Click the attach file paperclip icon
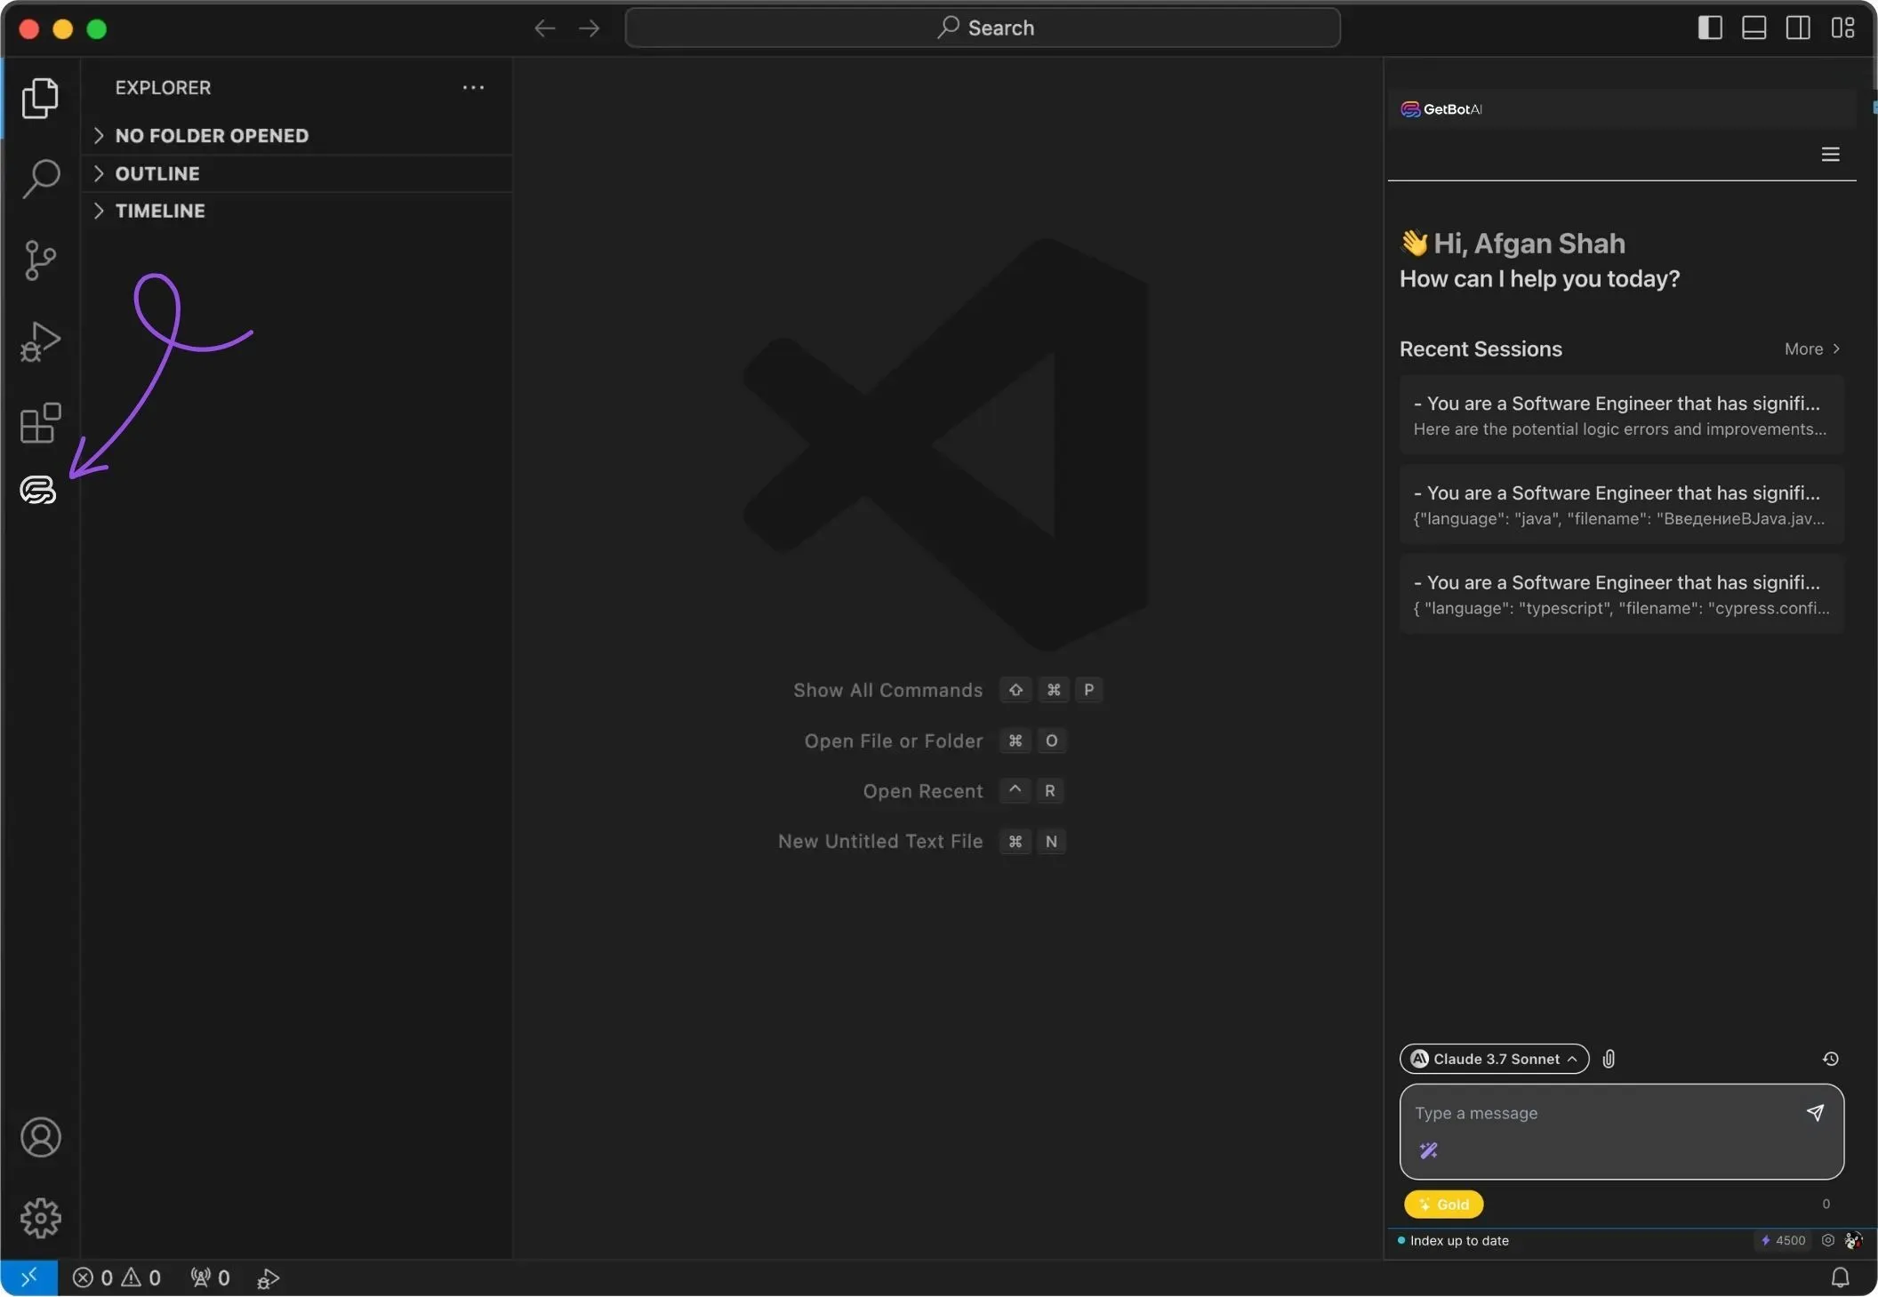 [1609, 1059]
